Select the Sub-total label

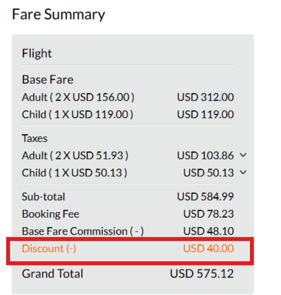coord(44,197)
